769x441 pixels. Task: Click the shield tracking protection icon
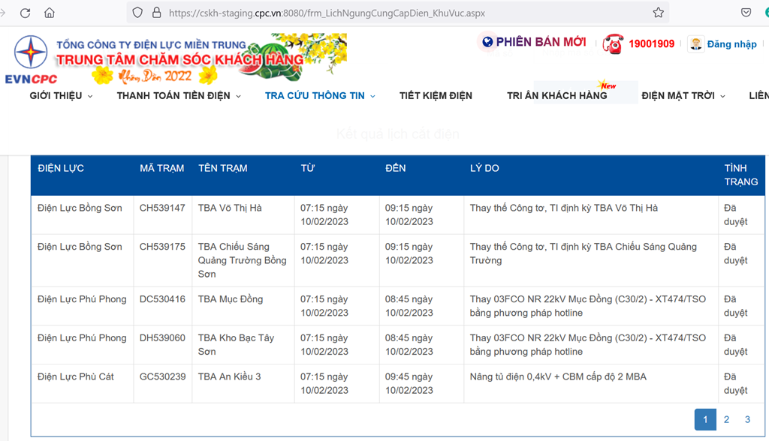point(137,13)
